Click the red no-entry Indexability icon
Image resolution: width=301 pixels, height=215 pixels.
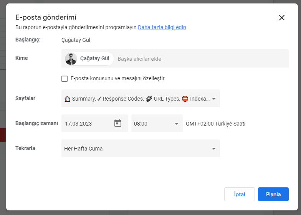coord(185,99)
